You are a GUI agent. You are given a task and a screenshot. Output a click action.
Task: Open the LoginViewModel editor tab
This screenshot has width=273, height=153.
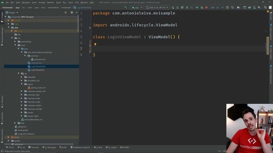(x=82, y=8)
